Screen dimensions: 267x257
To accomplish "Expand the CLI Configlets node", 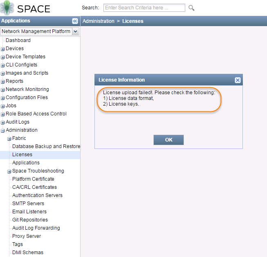I will [2, 65].
